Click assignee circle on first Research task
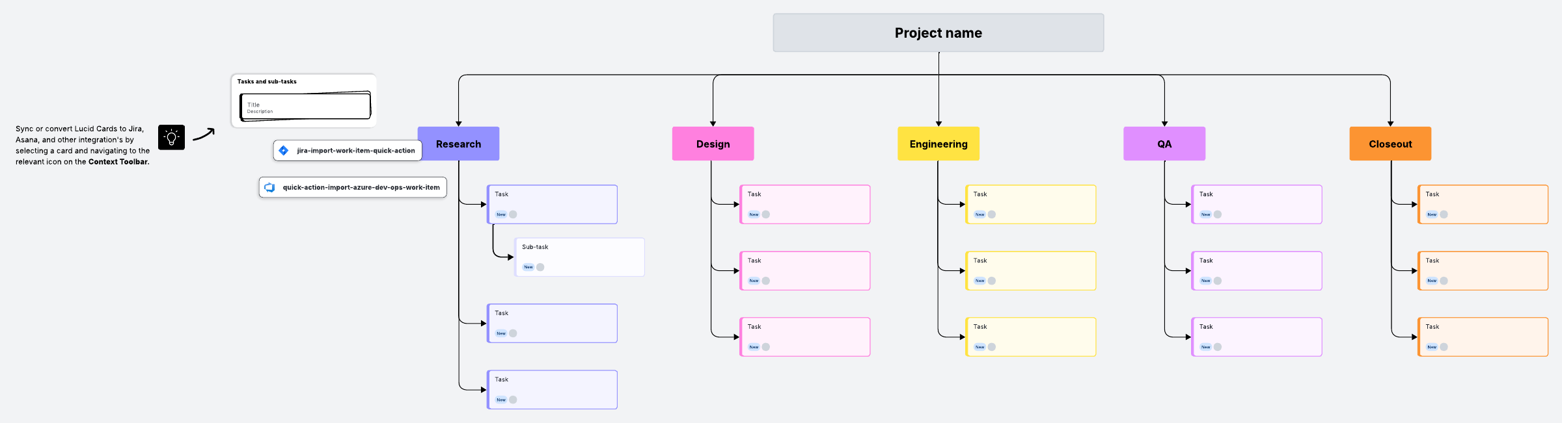1562x423 pixels. click(x=513, y=214)
